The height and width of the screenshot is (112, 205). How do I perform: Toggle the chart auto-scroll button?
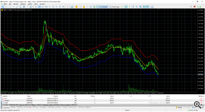143,7
